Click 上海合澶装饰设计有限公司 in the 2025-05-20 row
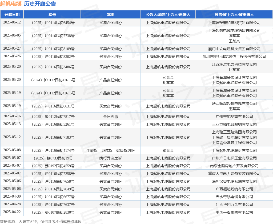This screenshot has height=224, width=273. 234,77
